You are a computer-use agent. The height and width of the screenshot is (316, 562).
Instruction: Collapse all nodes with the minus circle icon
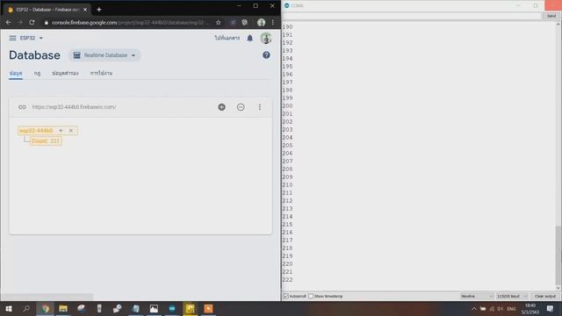click(241, 107)
